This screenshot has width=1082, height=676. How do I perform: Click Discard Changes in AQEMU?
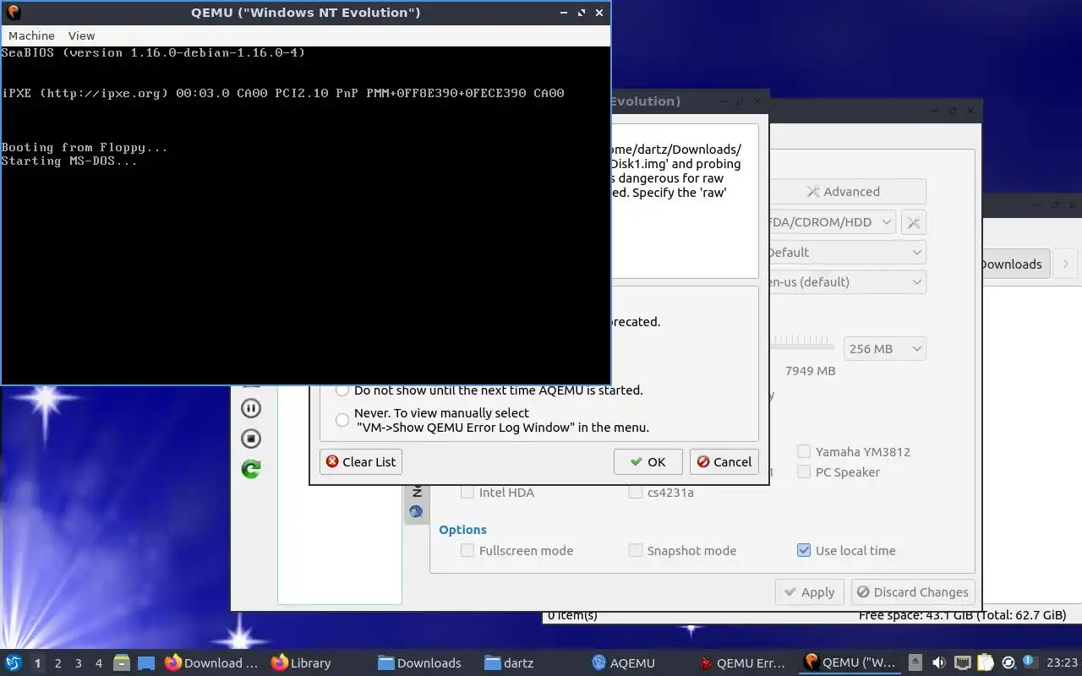[x=913, y=592]
